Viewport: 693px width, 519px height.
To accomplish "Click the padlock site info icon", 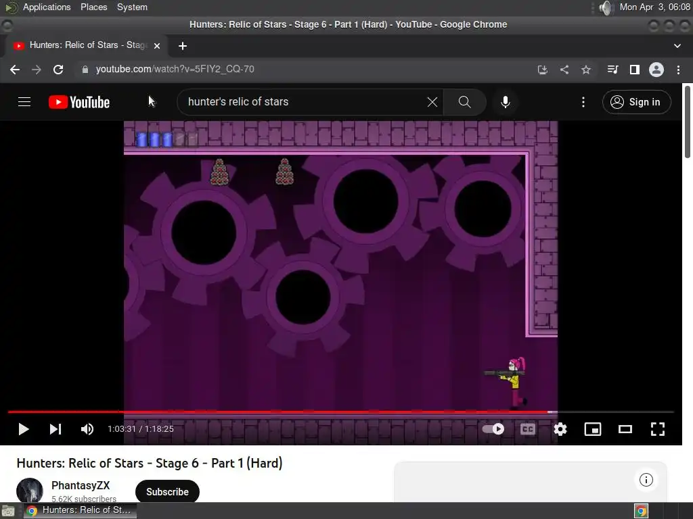I will pyautogui.click(x=85, y=70).
